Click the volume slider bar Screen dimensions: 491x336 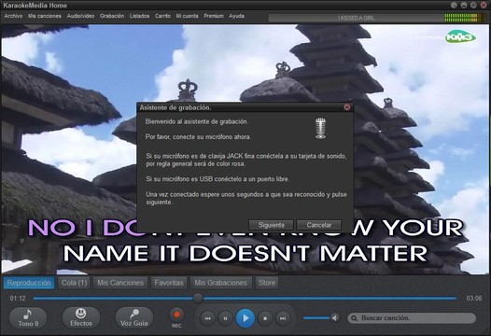pos(316,318)
